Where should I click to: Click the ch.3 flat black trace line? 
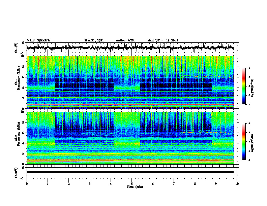pos(130,172)
